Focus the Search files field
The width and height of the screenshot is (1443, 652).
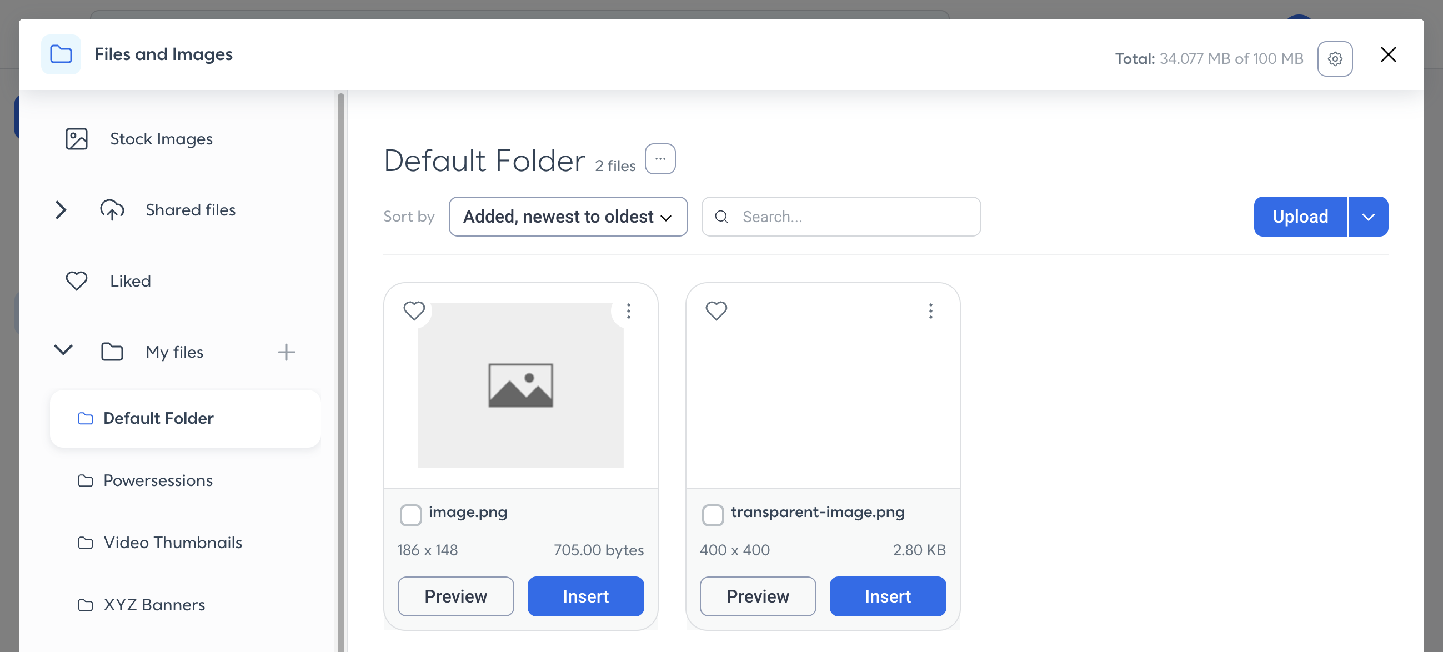841,217
